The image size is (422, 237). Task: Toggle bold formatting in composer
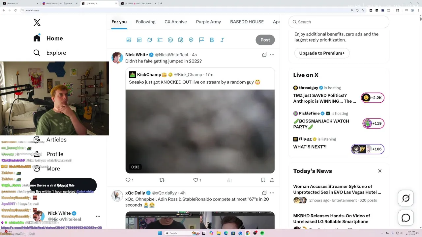click(212, 40)
